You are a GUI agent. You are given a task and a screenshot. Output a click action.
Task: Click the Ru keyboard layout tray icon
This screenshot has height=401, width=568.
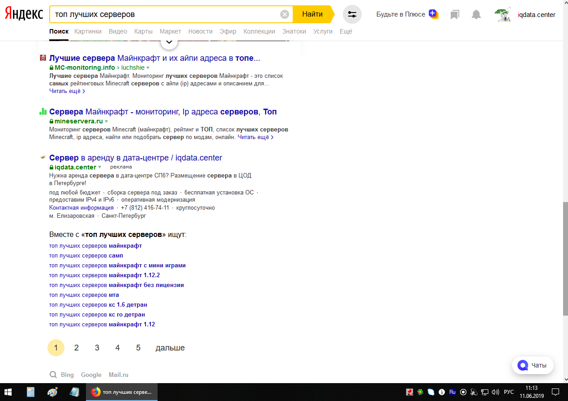(453, 392)
